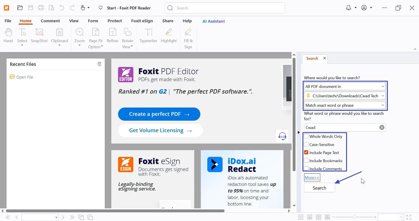
Task: Select the Reflow view tool
Action: click(x=112, y=36)
